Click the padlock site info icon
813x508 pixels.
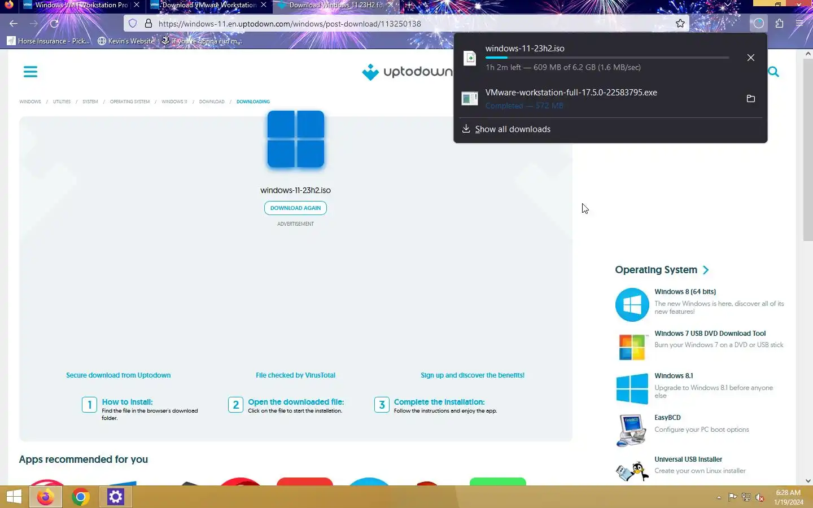tap(148, 24)
